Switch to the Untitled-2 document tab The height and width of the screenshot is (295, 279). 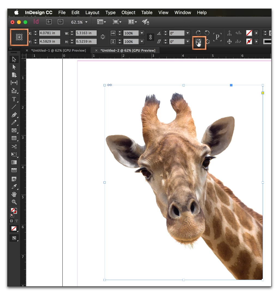coord(128,51)
